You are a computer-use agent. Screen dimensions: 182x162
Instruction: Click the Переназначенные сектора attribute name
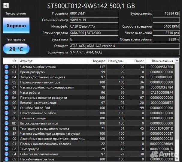40,82
